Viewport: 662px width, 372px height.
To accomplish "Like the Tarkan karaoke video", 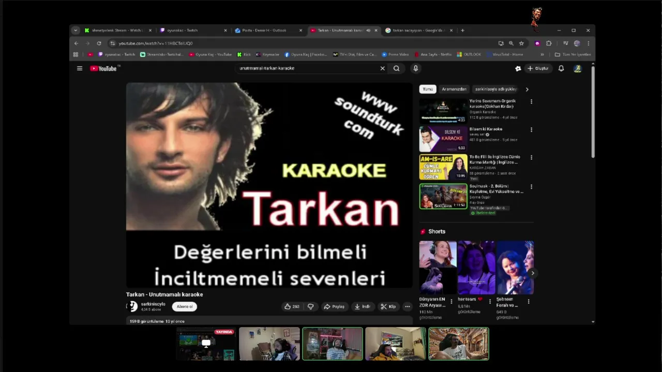I will 292,306.
